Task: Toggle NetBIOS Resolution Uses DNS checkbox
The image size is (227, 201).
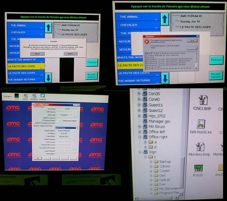Action: [x=56, y=123]
